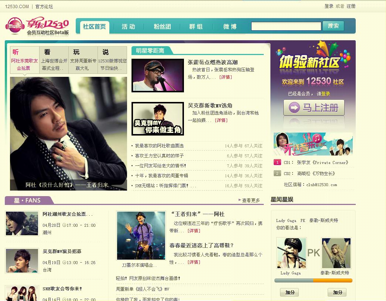Open the JJ墨尔本演唱会 stage photo
This screenshot has height=301, width=386.
point(141,236)
